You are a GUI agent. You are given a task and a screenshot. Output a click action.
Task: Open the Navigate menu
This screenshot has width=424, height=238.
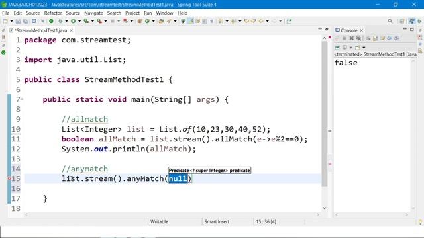click(x=93, y=13)
